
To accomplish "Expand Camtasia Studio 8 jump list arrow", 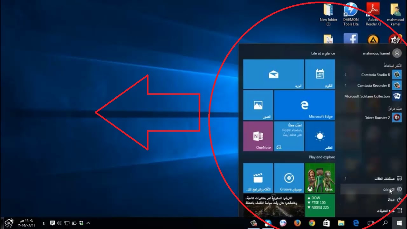I will click(345, 75).
